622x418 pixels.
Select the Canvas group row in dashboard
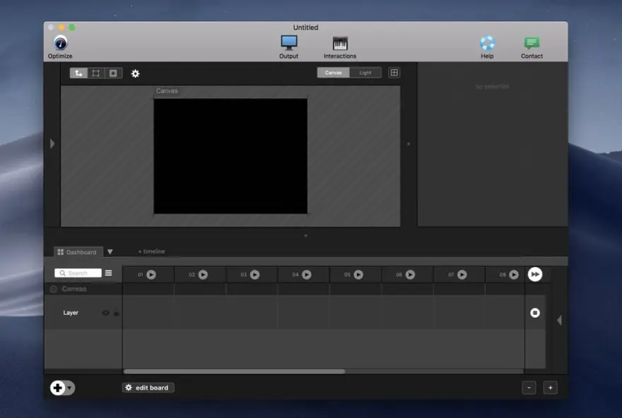pyautogui.click(x=83, y=289)
